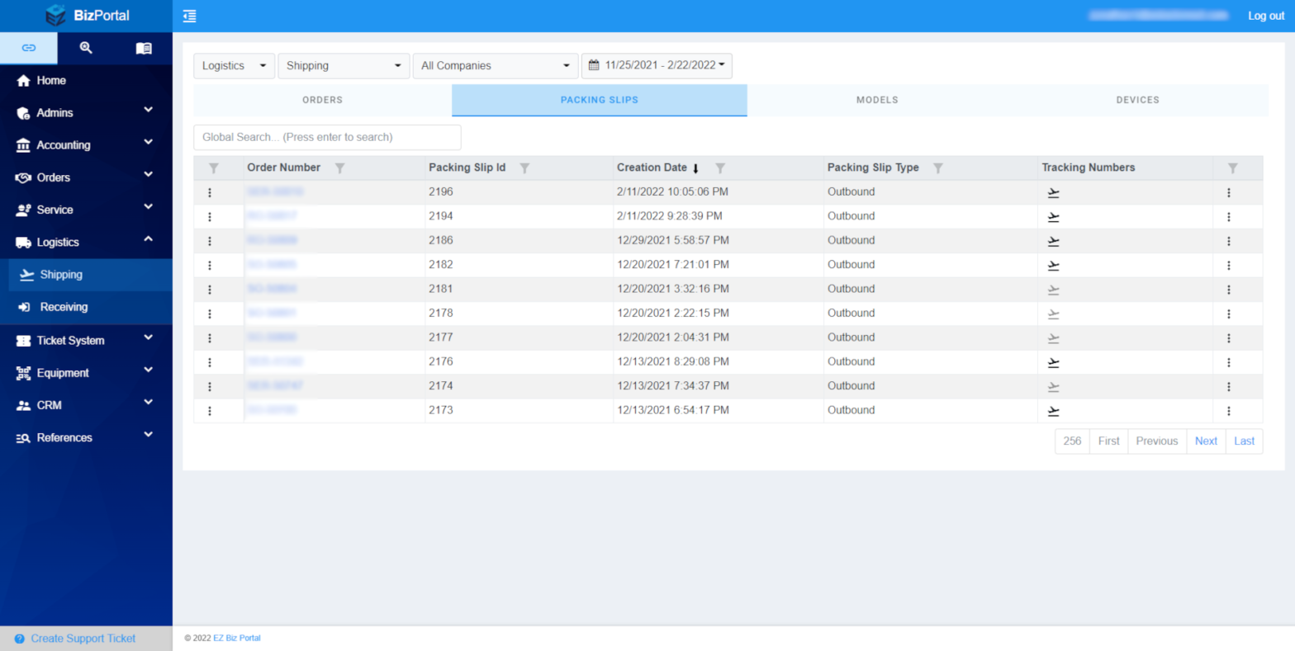This screenshot has height=651, width=1295.
Task: Open the All Companies dropdown
Action: 496,66
